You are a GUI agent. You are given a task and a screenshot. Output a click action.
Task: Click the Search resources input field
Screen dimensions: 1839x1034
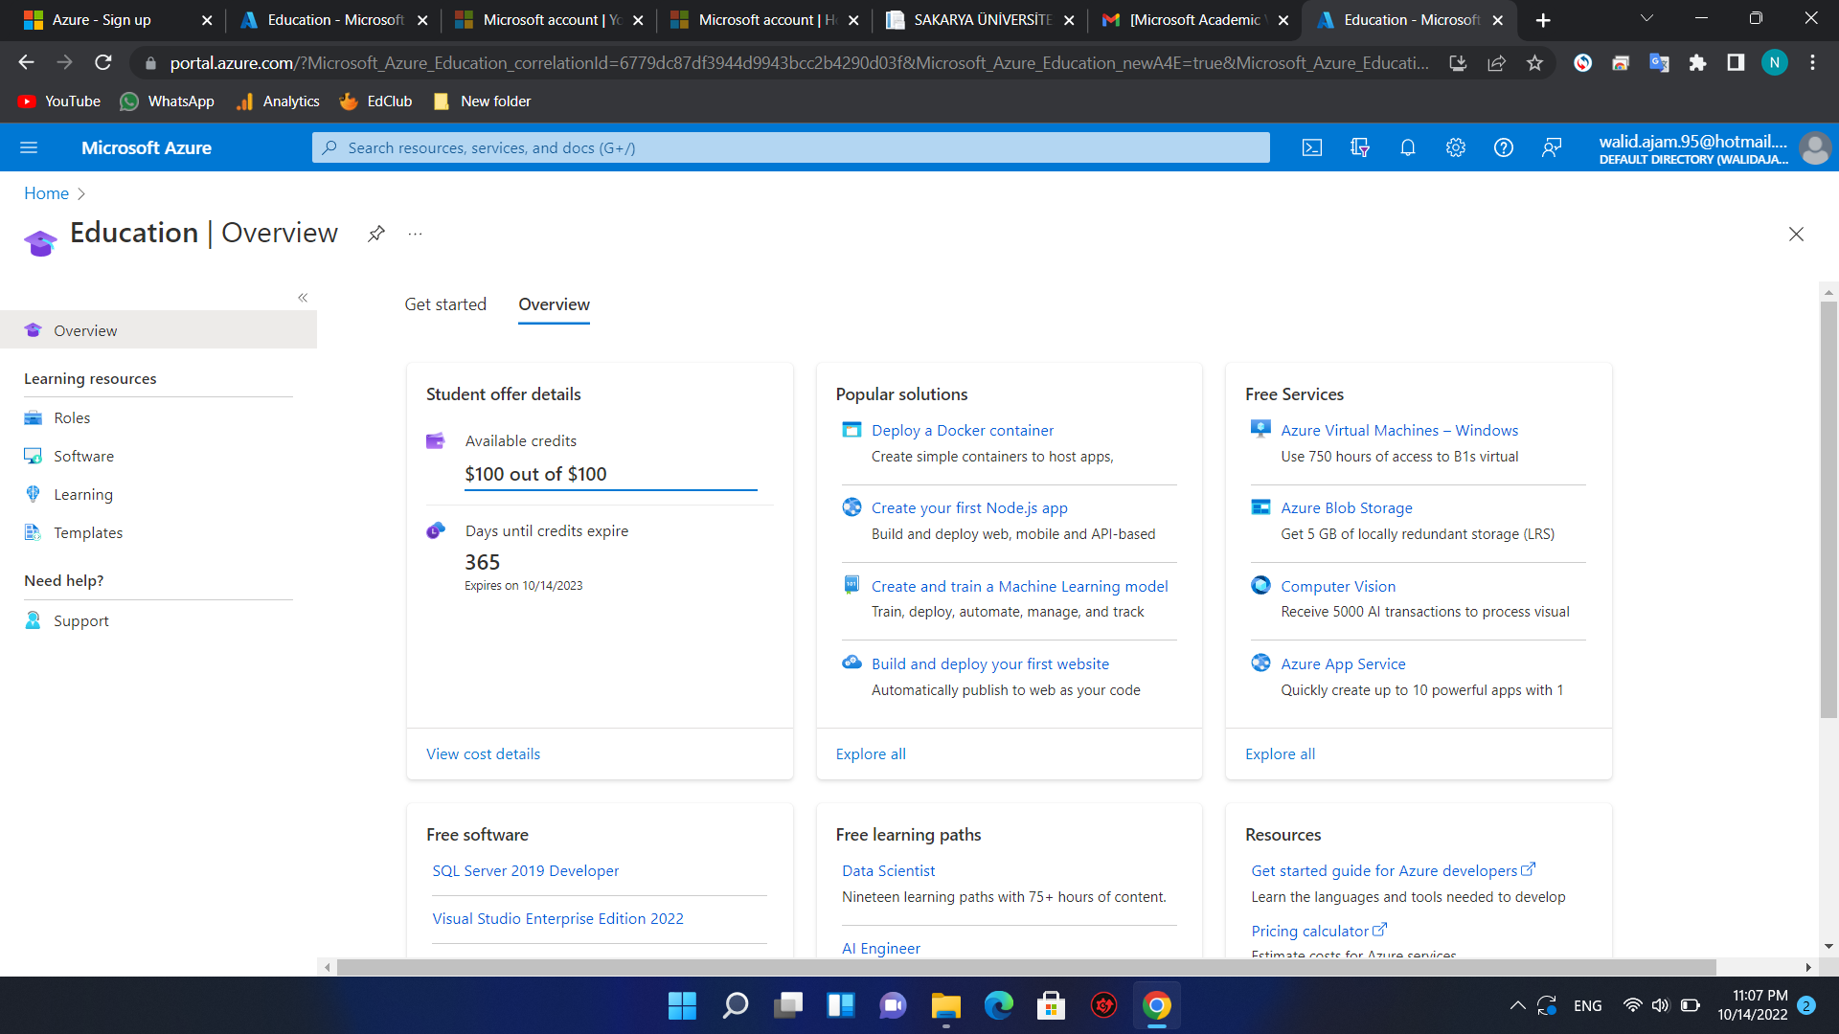point(791,147)
